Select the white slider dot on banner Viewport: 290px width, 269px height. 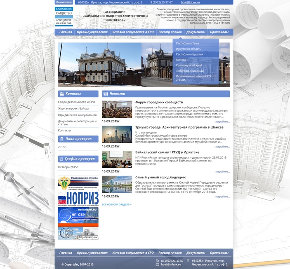click(x=225, y=82)
